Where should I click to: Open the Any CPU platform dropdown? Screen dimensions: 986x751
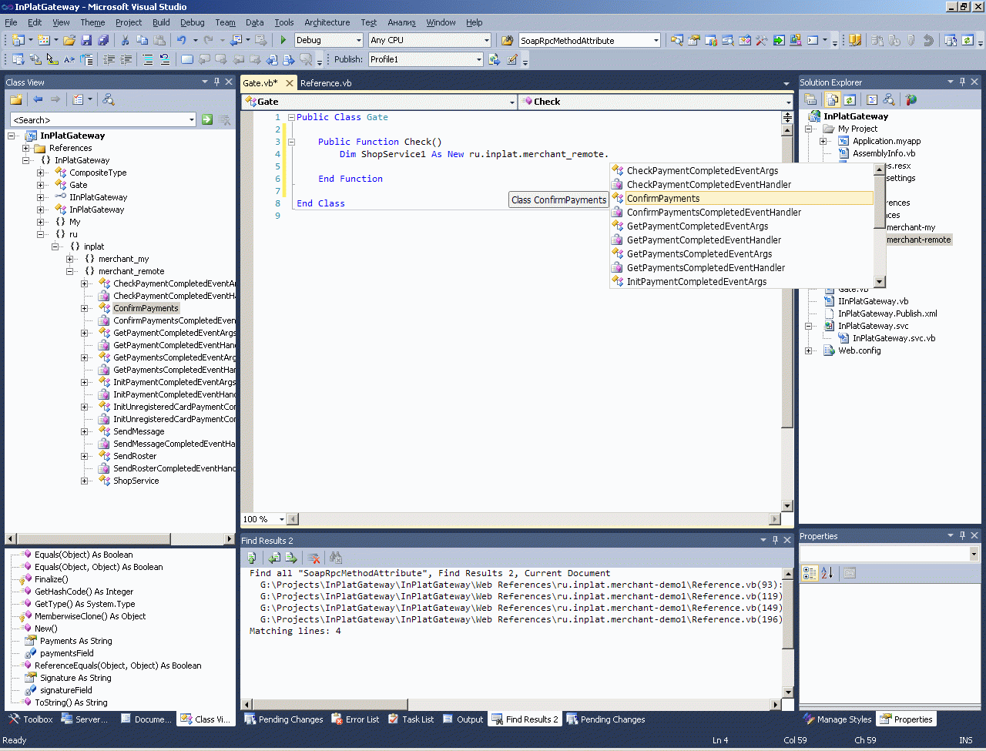point(486,40)
